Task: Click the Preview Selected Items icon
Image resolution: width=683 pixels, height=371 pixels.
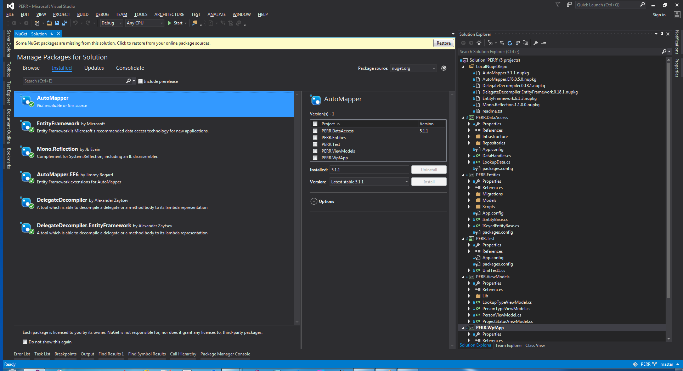Action: pos(544,43)
